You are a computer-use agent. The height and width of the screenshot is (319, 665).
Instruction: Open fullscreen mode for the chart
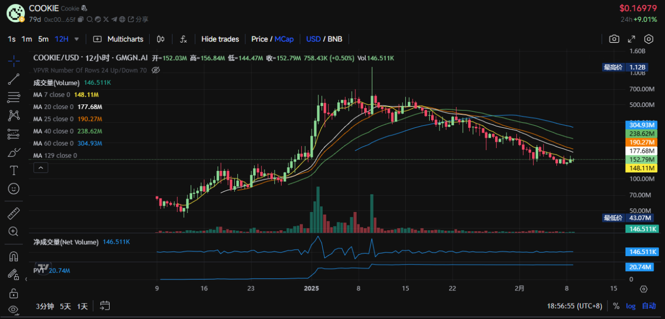coord(631,39)
